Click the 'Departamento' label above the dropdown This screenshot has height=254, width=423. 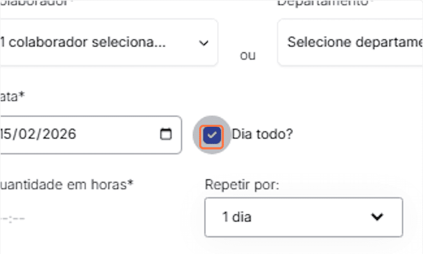click(x=325, y=3)
